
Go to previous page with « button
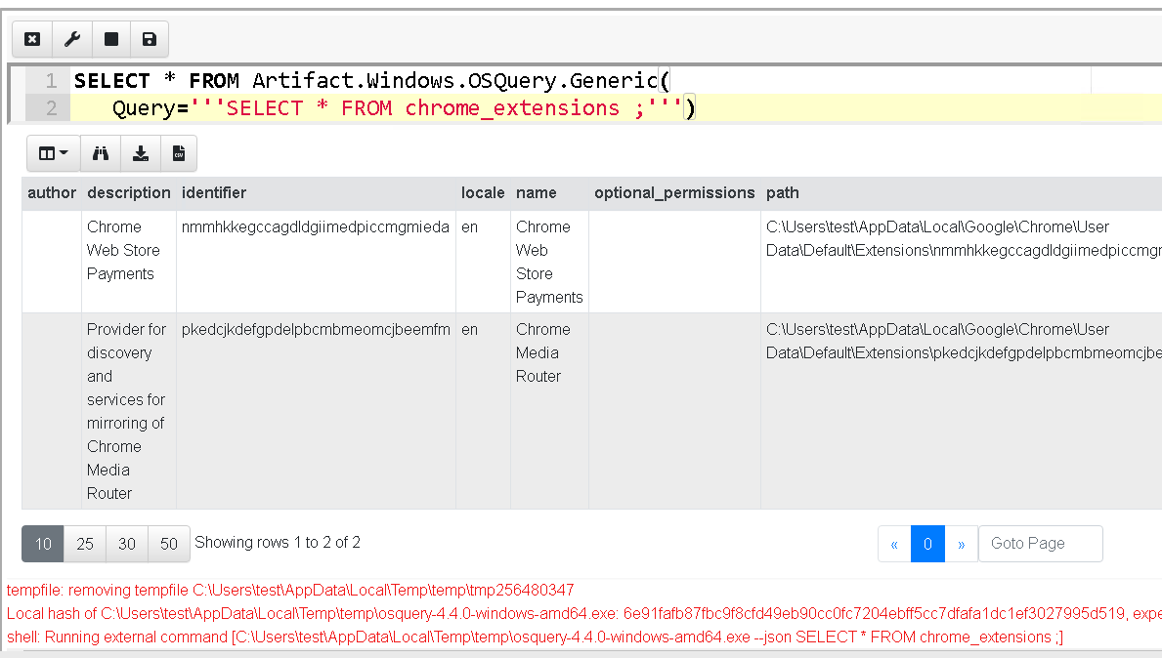point(894,544)
